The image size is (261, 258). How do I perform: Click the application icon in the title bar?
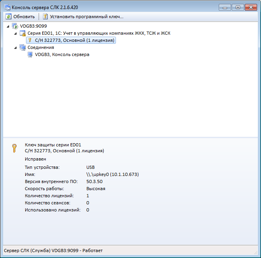[7, 7]
